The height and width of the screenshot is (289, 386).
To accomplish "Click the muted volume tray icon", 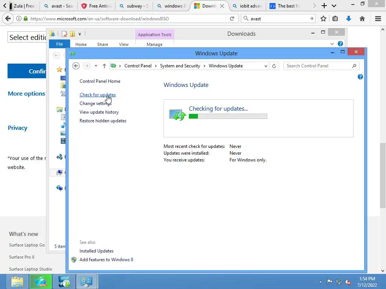I will coord(348,282).
